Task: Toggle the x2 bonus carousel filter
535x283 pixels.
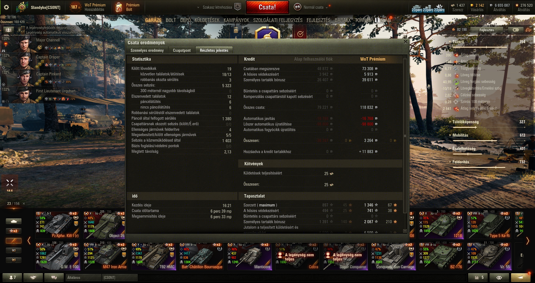Action: coord(14,231)
